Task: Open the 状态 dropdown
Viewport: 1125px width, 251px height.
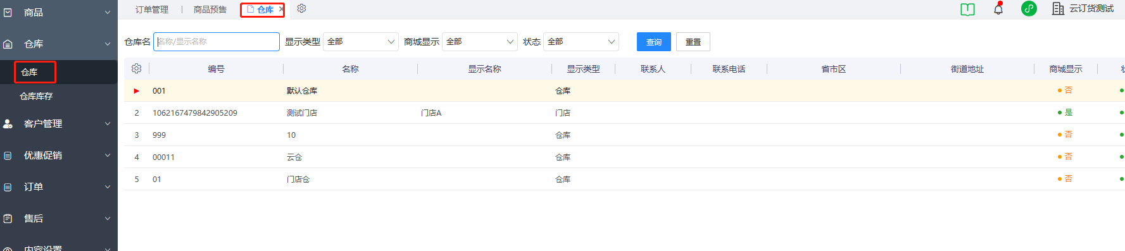Action: (581, 42)
